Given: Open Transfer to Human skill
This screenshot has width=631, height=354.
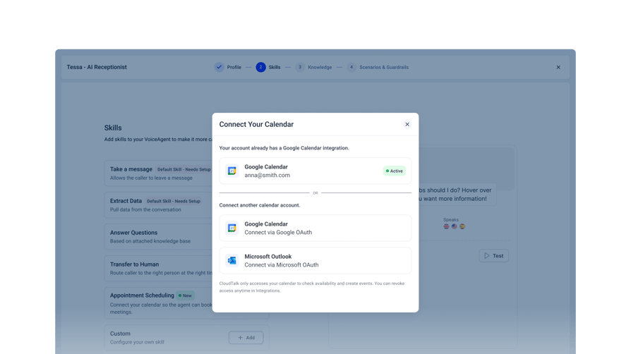Looking at the screenshot, I should coord(159,268).
